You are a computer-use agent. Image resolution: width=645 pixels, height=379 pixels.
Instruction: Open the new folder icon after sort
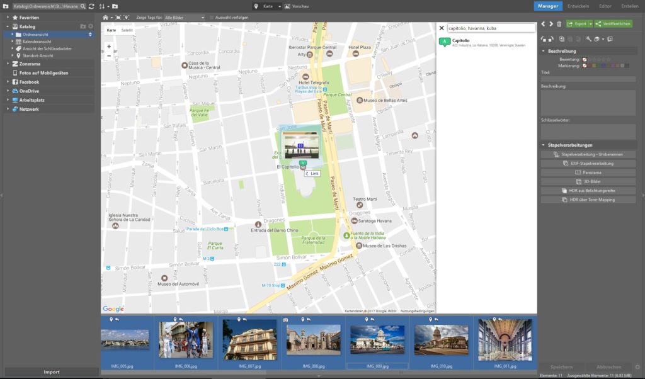pyautogui.click(x=115, y=6)
